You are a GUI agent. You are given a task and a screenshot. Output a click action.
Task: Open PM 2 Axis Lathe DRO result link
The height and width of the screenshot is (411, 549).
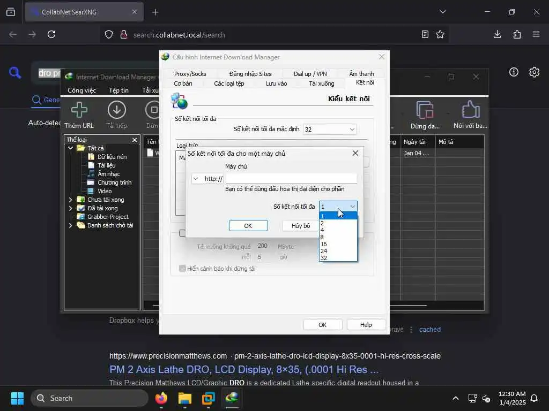(x=244, y=369)
